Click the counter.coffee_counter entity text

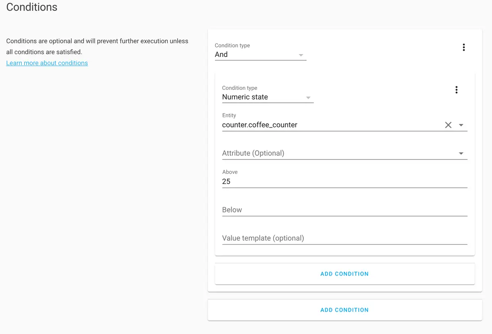pos(260,125)
